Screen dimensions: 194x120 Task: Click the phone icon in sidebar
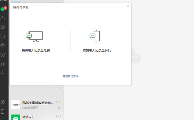pos(3,112)
